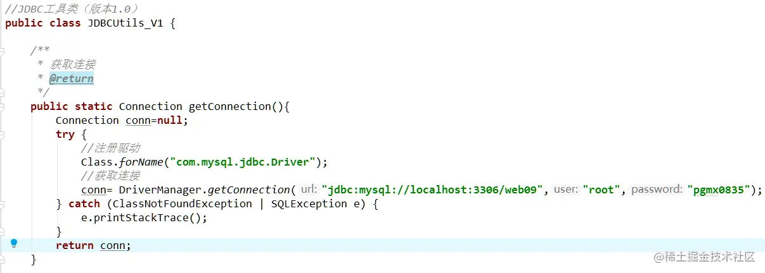Click the "com.mysql.jdbc.Driver" string literal
The width and height of the screenshot is (765, 273).
click(243, 162)
